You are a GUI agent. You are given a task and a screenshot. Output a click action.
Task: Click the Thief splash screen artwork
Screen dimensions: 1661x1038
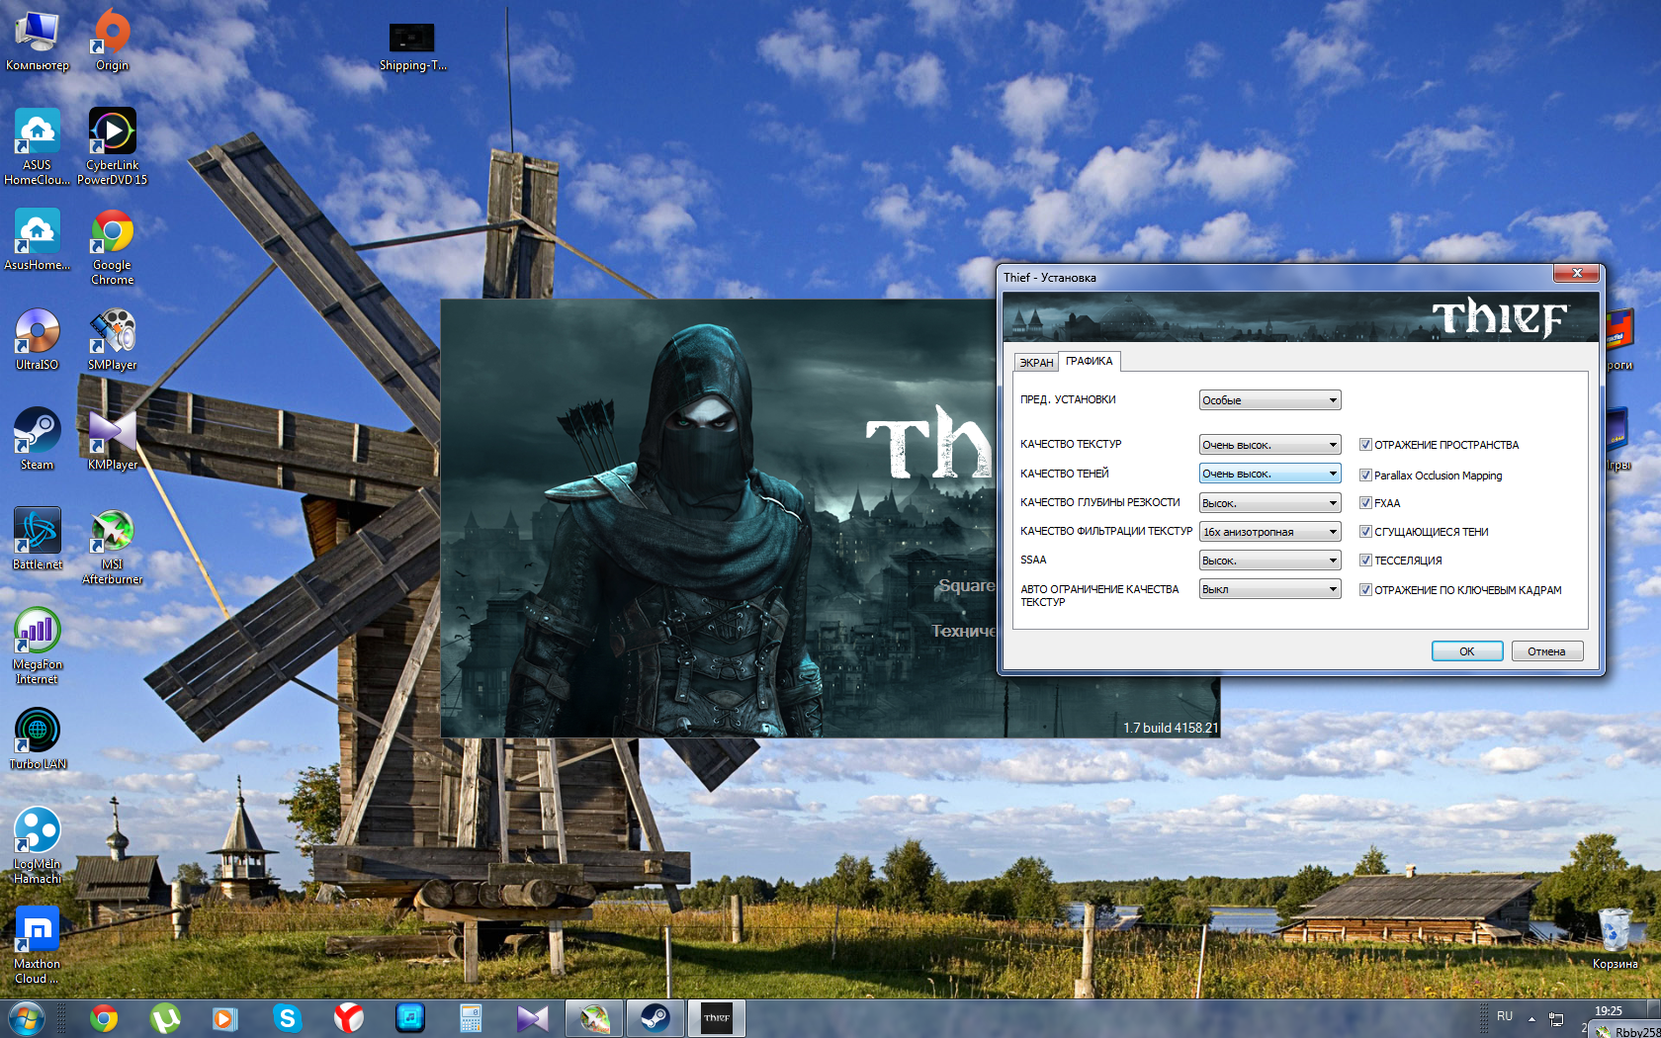[719, 518]
